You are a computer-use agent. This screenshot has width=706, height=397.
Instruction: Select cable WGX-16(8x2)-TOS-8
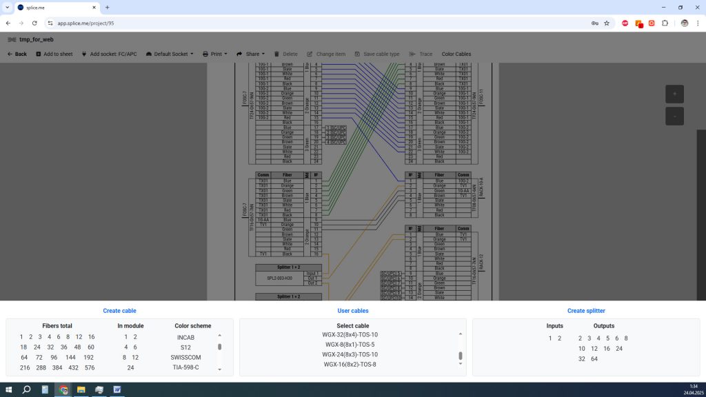coord(350,365)
